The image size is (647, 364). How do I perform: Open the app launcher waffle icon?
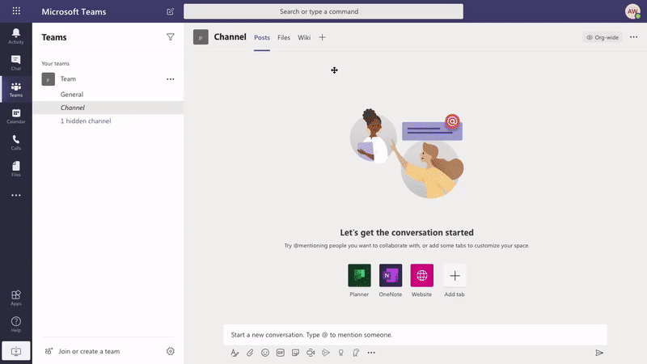point(16,11)
